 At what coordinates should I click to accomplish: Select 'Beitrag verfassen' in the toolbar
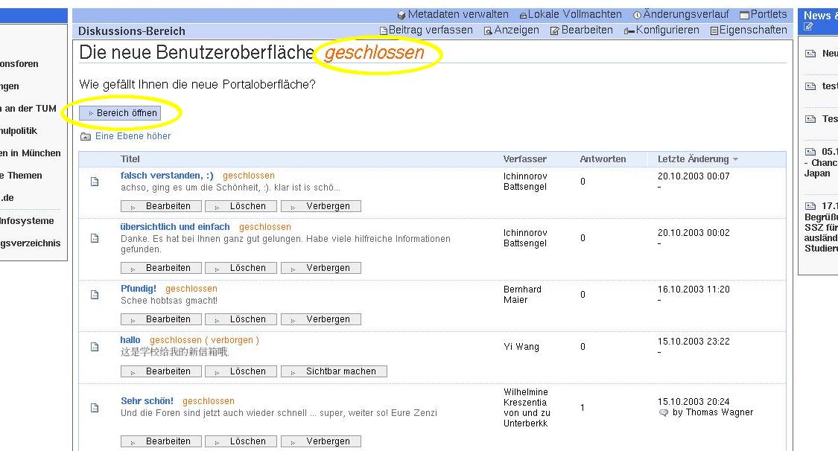click(x=426, y=31)
